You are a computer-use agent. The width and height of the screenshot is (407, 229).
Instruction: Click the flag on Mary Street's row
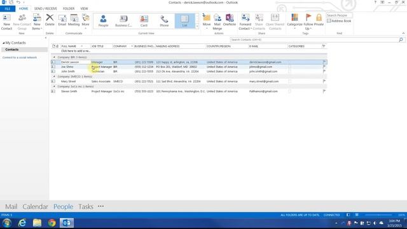coord(324,81)
